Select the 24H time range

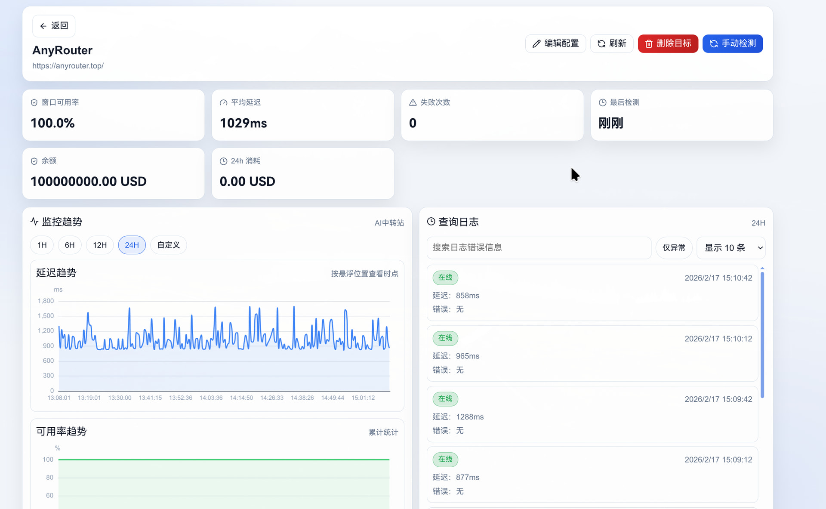tap(132, 245)
